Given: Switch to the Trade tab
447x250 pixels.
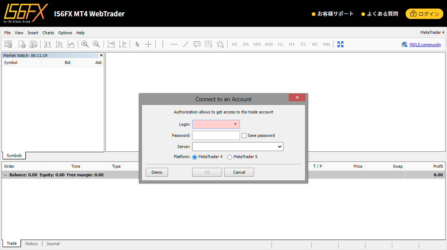Looking at the screenshot, I should coord(12,244).
